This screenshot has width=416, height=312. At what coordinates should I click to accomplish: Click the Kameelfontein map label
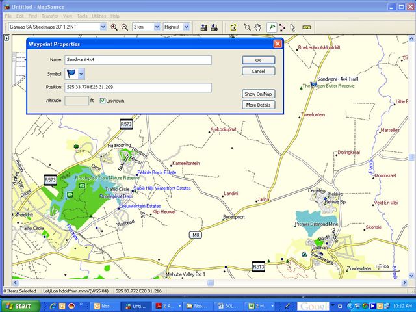(186, 163)
